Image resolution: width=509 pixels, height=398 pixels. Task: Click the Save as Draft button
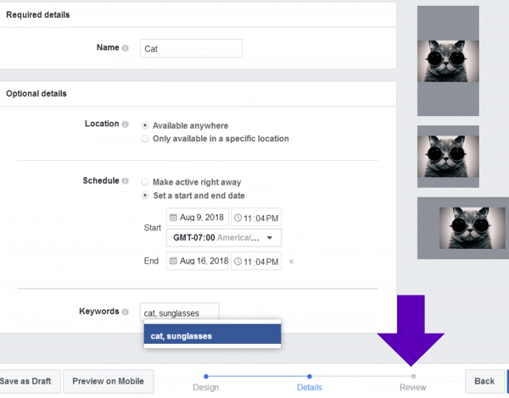coord(27,381)
